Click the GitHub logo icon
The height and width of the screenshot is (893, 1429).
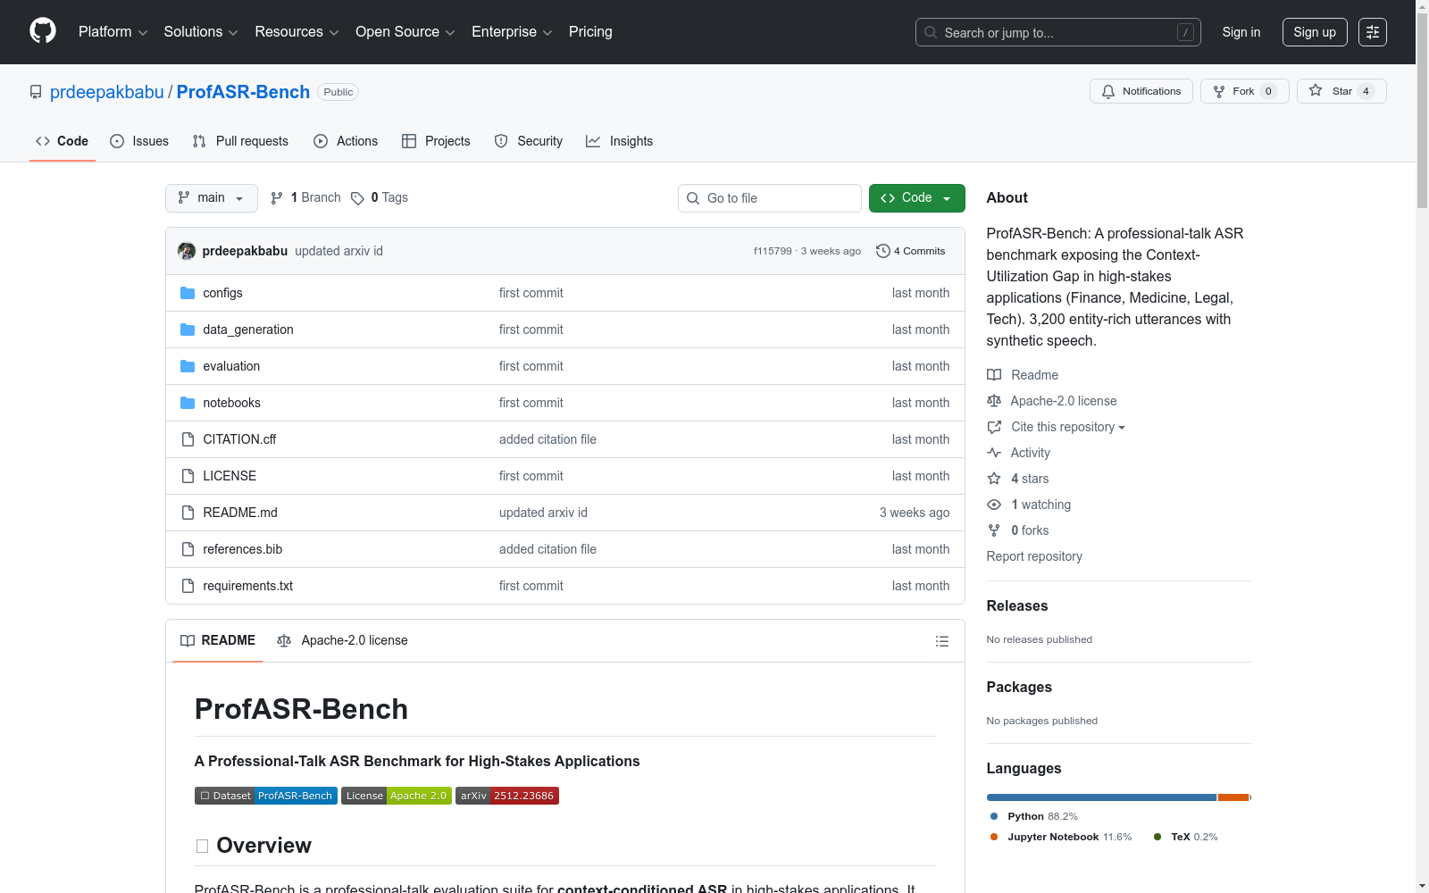[43, 31]
